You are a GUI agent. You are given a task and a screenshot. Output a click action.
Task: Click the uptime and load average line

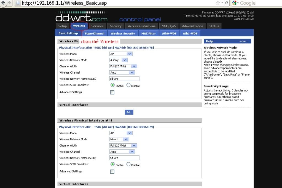click(219, 16)
